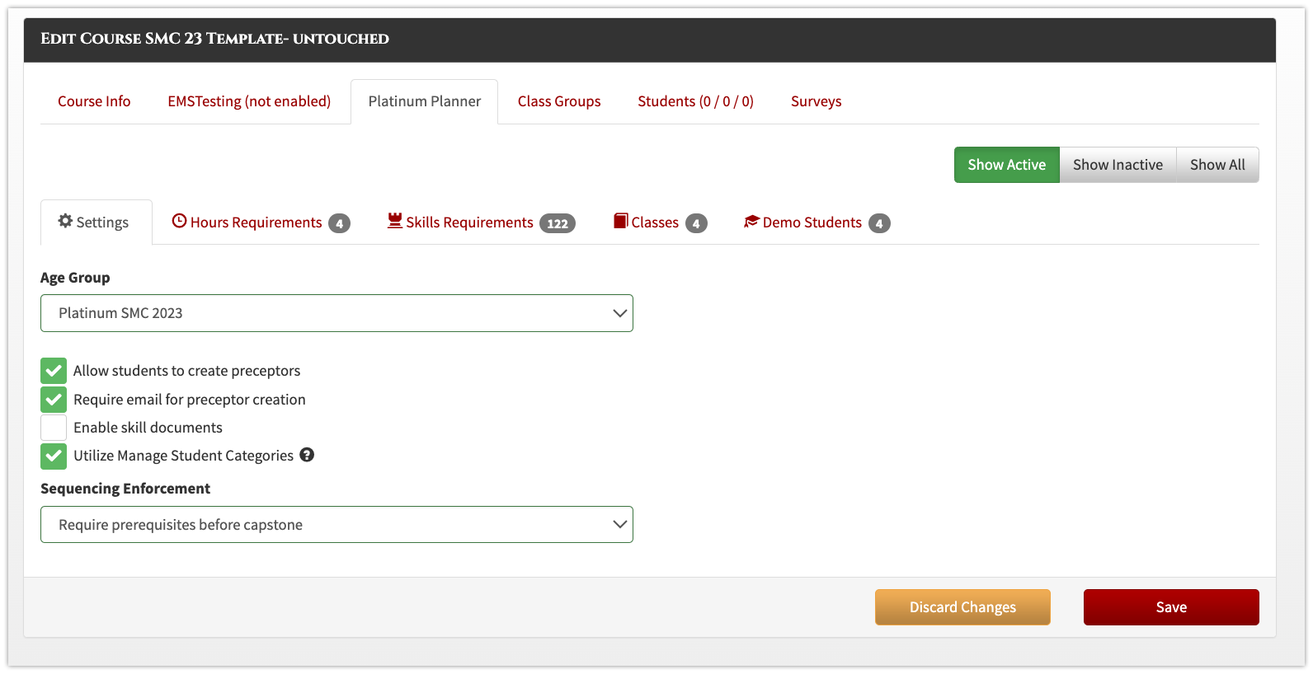Select the Settings sub-tab
The image size is (1313, 674).
click(96, 222)
